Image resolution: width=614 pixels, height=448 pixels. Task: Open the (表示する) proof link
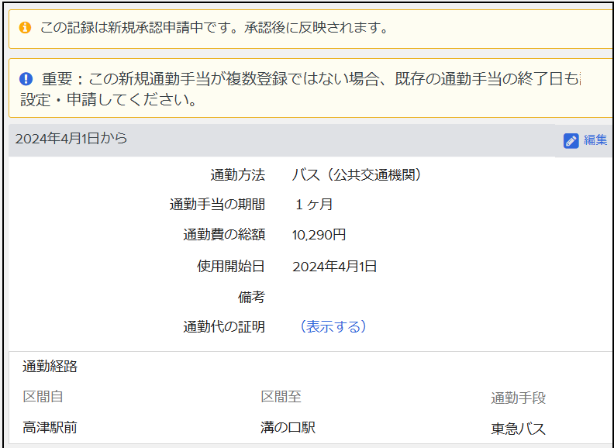(333, 327)
